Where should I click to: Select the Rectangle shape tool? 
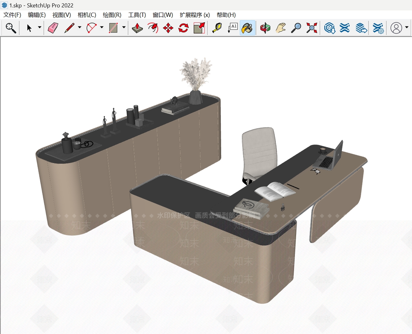pos(113,28)
